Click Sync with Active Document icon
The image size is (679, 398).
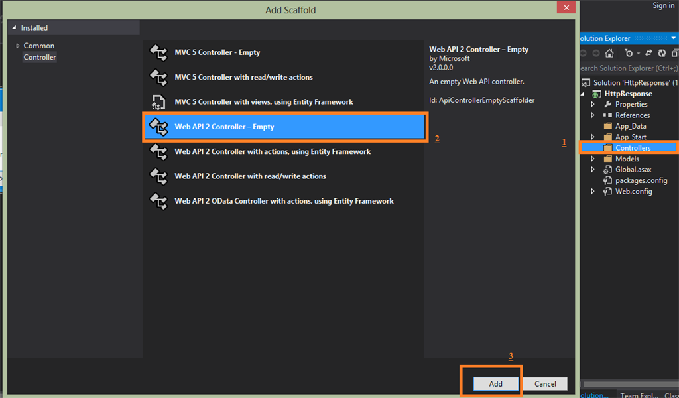648,53
